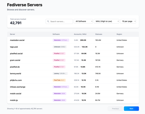Click Unknown region for lemmy.world row
The height and width of the screenshot is (114, 145).
[120, 73]
